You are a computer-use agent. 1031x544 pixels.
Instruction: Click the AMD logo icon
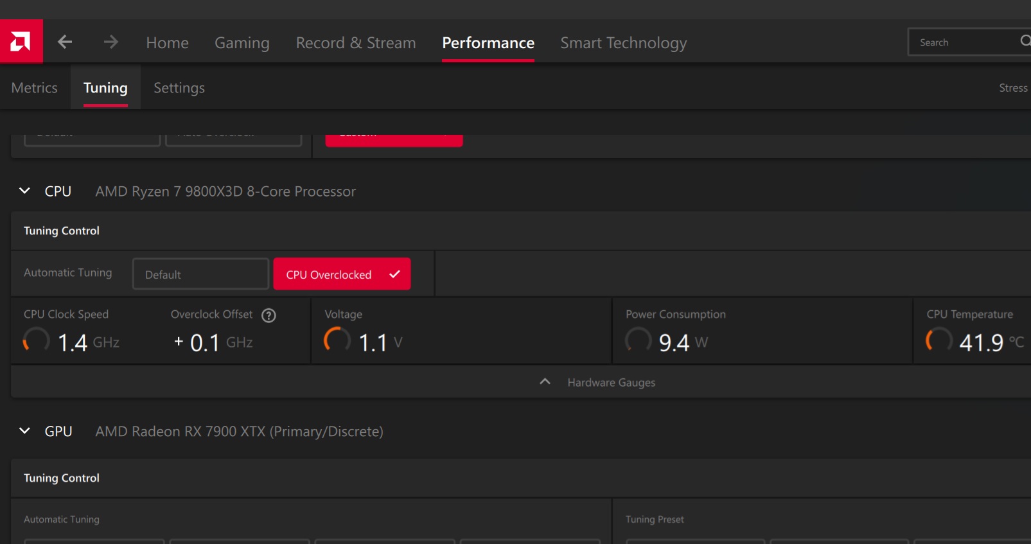click(x=21, y=42)
